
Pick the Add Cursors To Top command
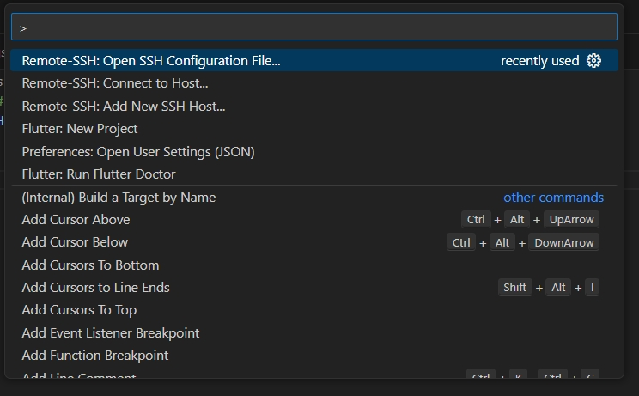tap(314, 310)
